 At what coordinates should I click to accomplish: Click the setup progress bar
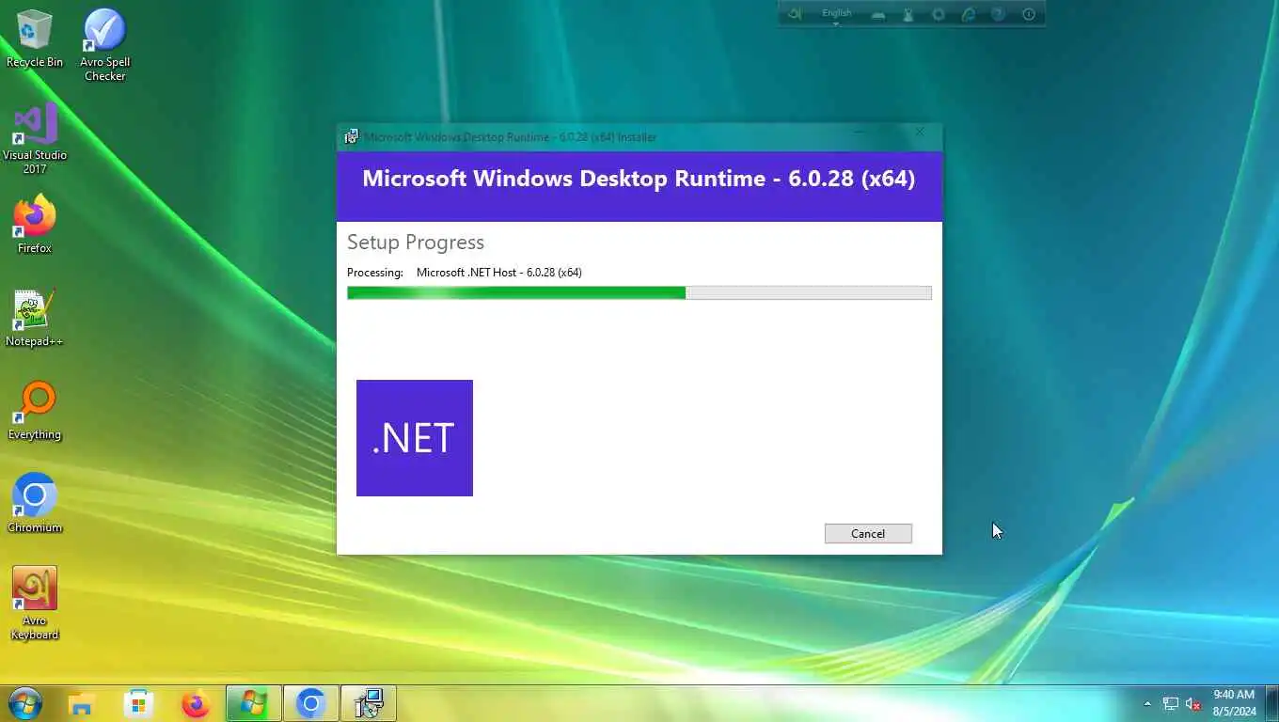639,293
